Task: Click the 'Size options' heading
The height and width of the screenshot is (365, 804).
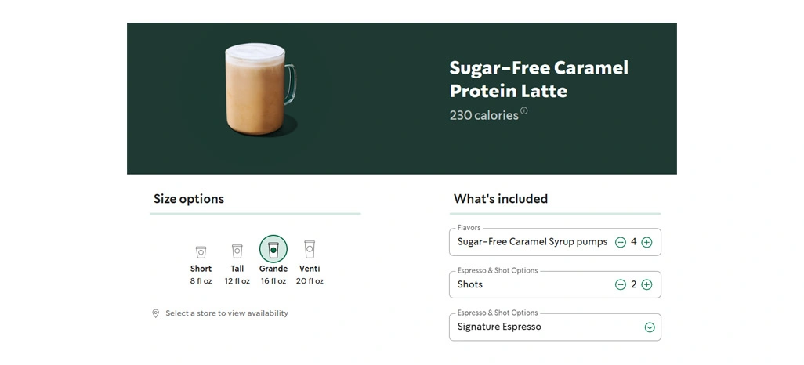Action: [189, 199]
